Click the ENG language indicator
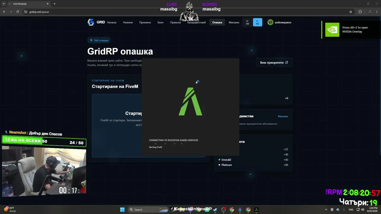Screen dimensions: 381x214 (x=351, y=210)
